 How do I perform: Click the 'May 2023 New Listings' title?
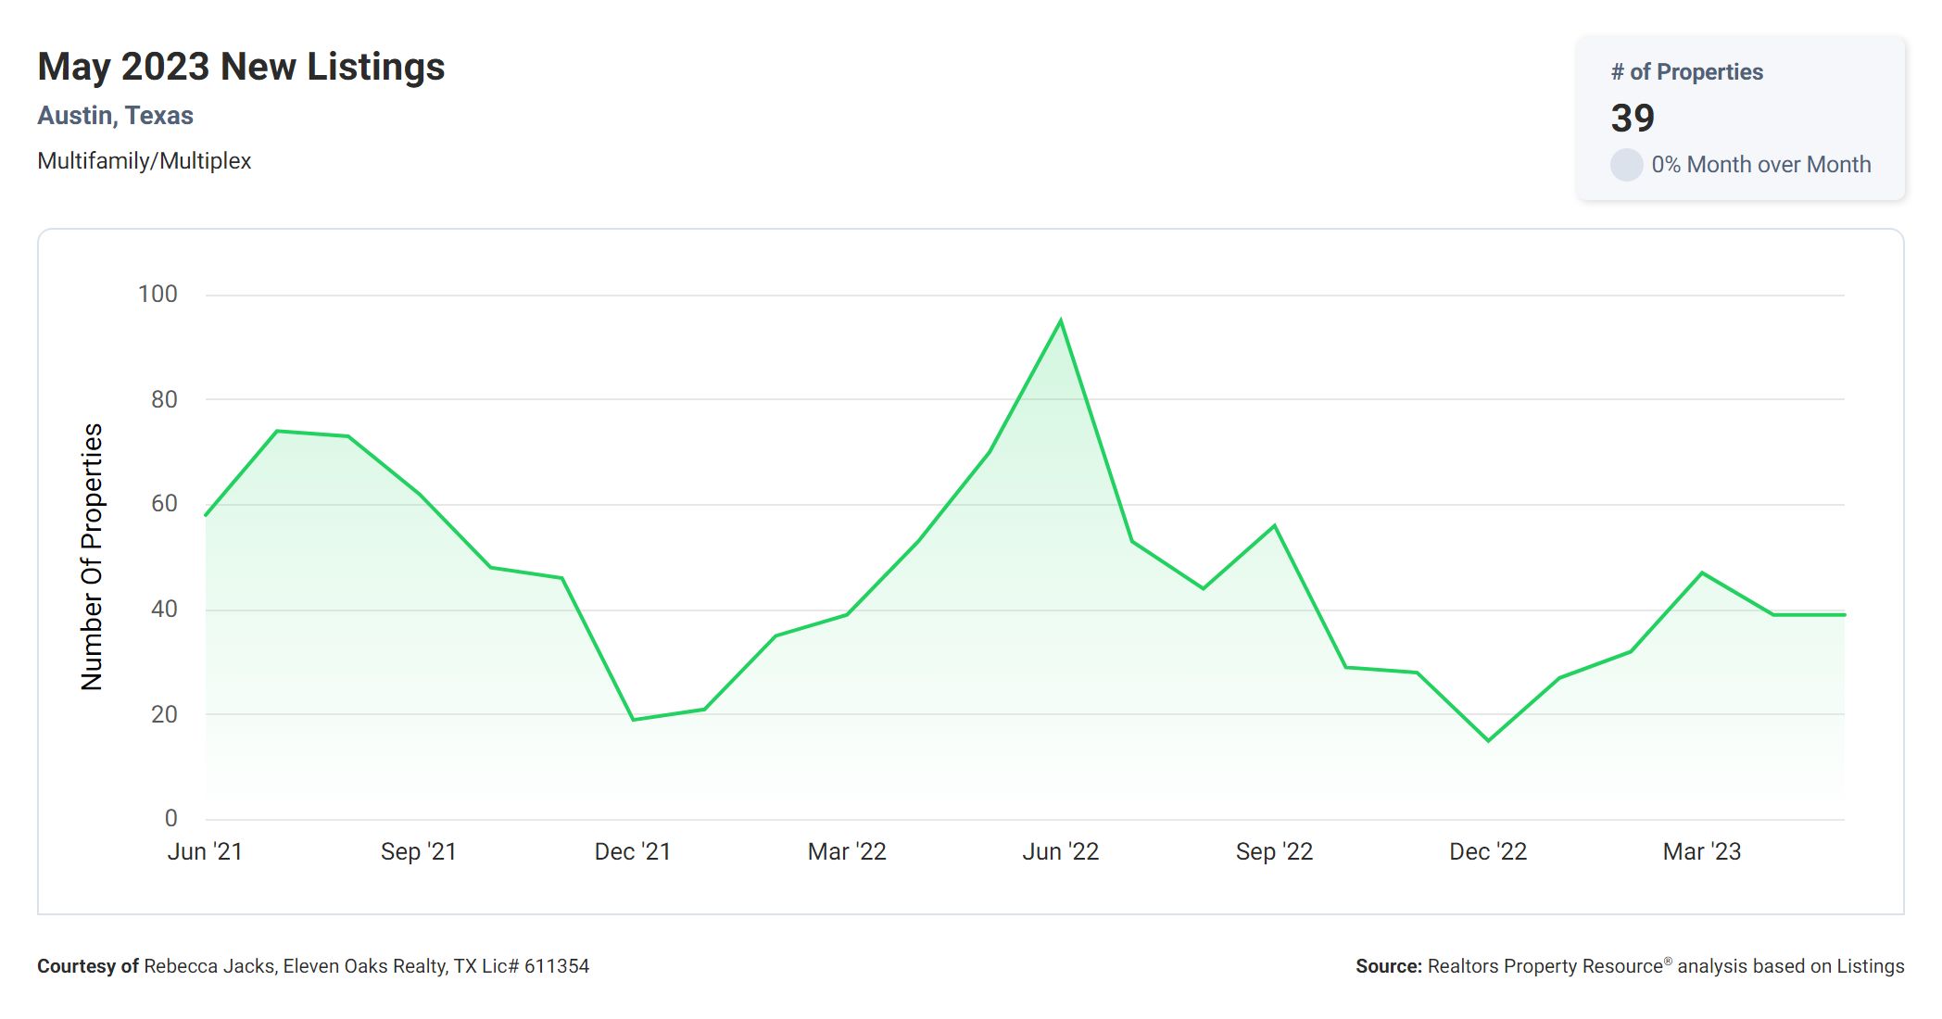tap(241, 67)
